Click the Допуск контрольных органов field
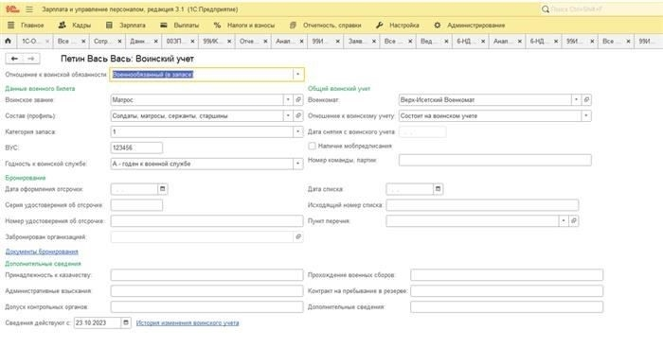 pyautogui.click(x=206, y=307)
